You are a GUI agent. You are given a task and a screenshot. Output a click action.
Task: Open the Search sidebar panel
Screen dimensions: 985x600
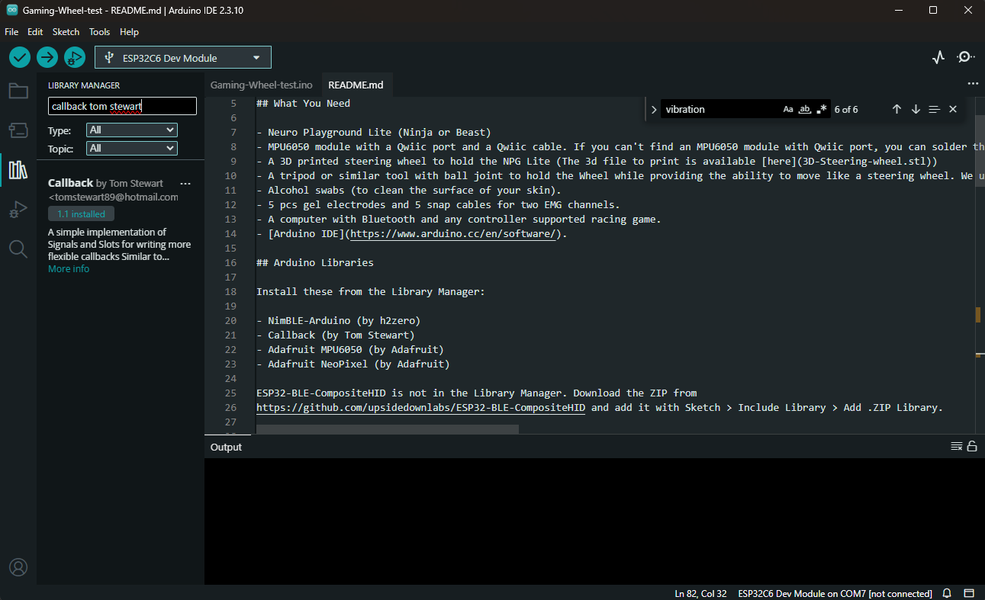18,249
